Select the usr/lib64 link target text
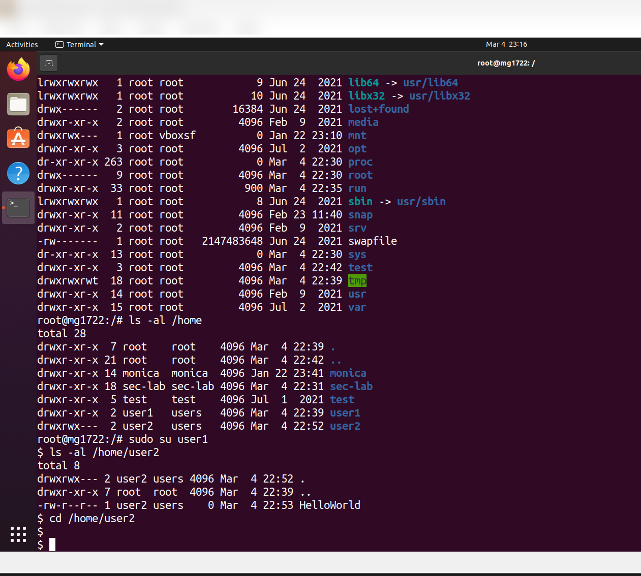The width and height of the screenshot is (641, 576). pos(431,82)
